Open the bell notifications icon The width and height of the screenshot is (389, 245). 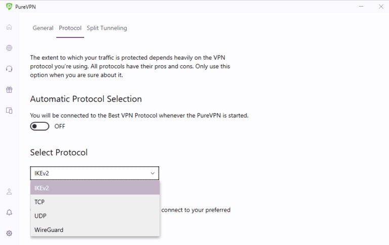(x=9, y=212)
